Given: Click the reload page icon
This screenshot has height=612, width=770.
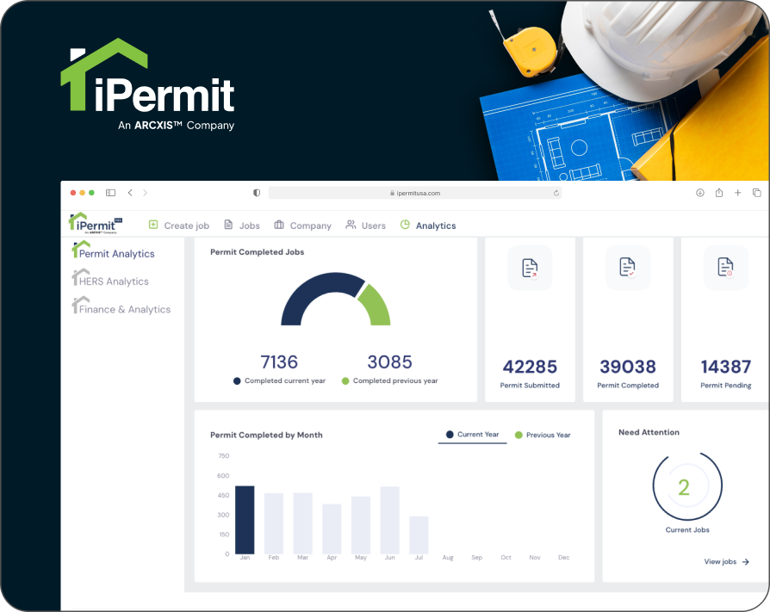Looking at the screenshot, I should (x=556, y=194).
